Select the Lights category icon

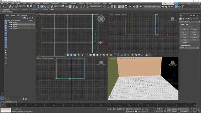point(186,19)
